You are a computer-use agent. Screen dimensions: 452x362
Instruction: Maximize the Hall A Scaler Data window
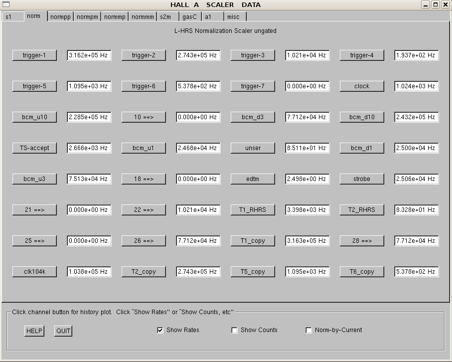(436, 4)
